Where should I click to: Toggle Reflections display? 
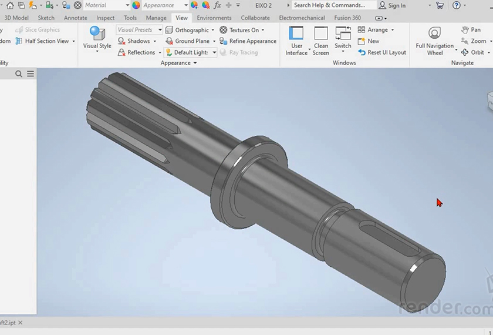(x=136, y=52)
